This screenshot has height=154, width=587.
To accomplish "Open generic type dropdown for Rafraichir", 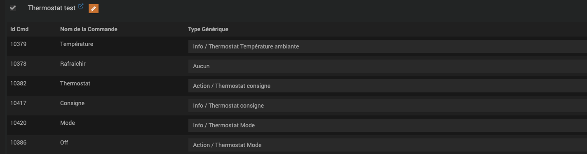I will coord(387,66).
